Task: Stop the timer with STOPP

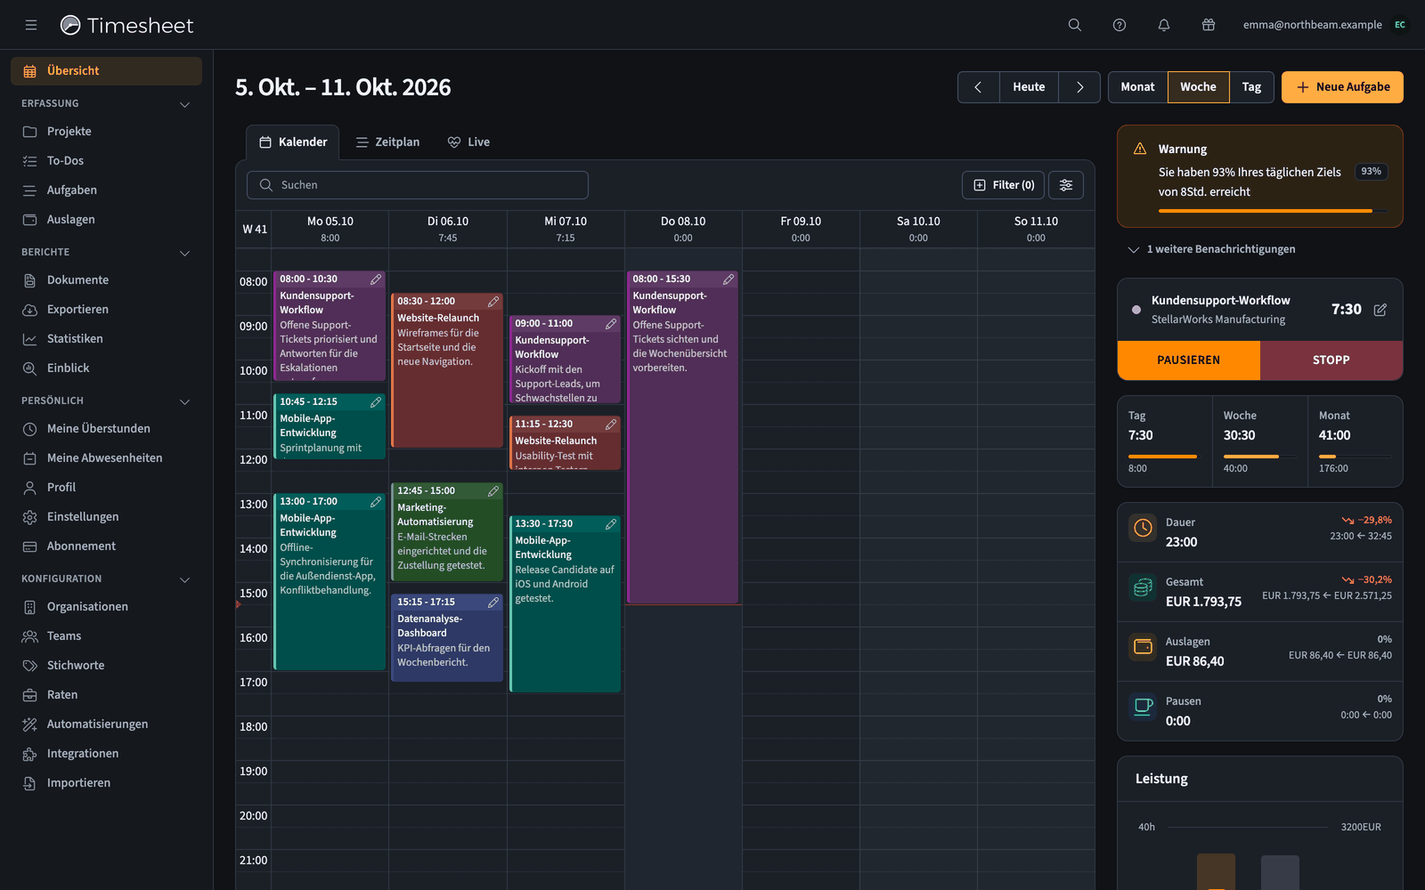Action: (1331, 360)
